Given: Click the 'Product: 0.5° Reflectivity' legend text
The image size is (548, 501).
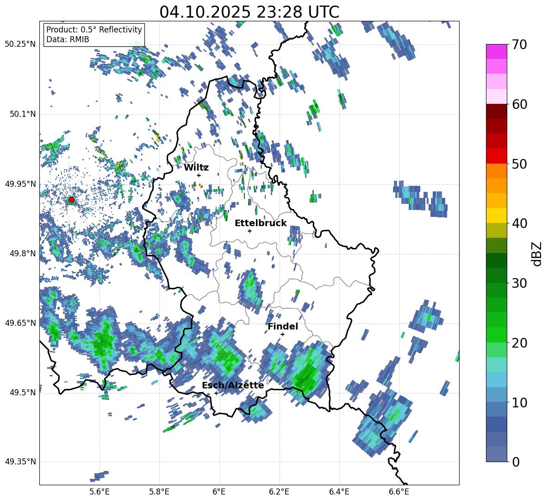Looking at the screenshot, I should click(x=94, y=30).
